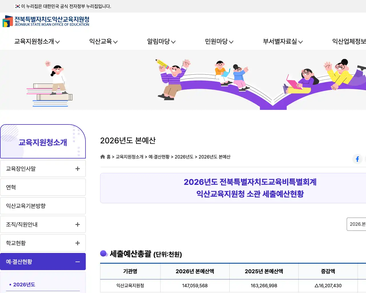Screen dimensions: 366x293
Task: Share the page via the Facebook icon
Action: pos(357,159)
